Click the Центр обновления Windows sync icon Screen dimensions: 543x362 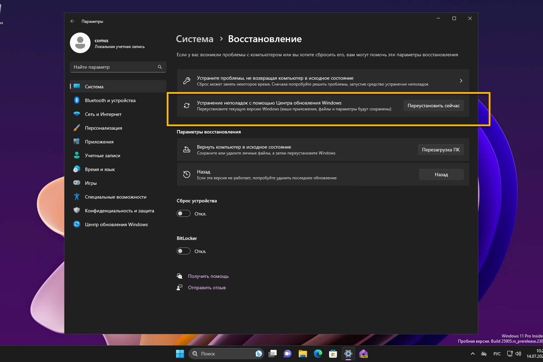[77, 224]
